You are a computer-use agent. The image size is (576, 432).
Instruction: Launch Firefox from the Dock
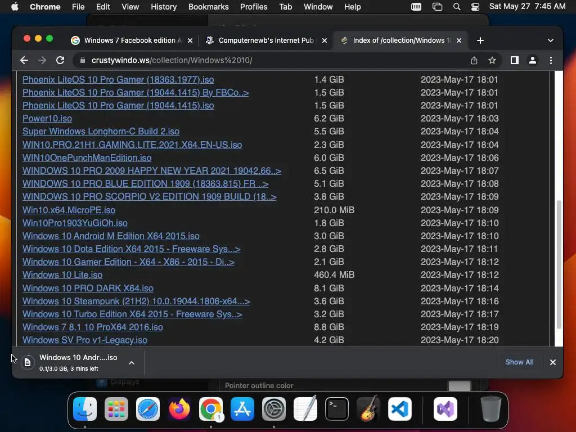coord(179,409)
